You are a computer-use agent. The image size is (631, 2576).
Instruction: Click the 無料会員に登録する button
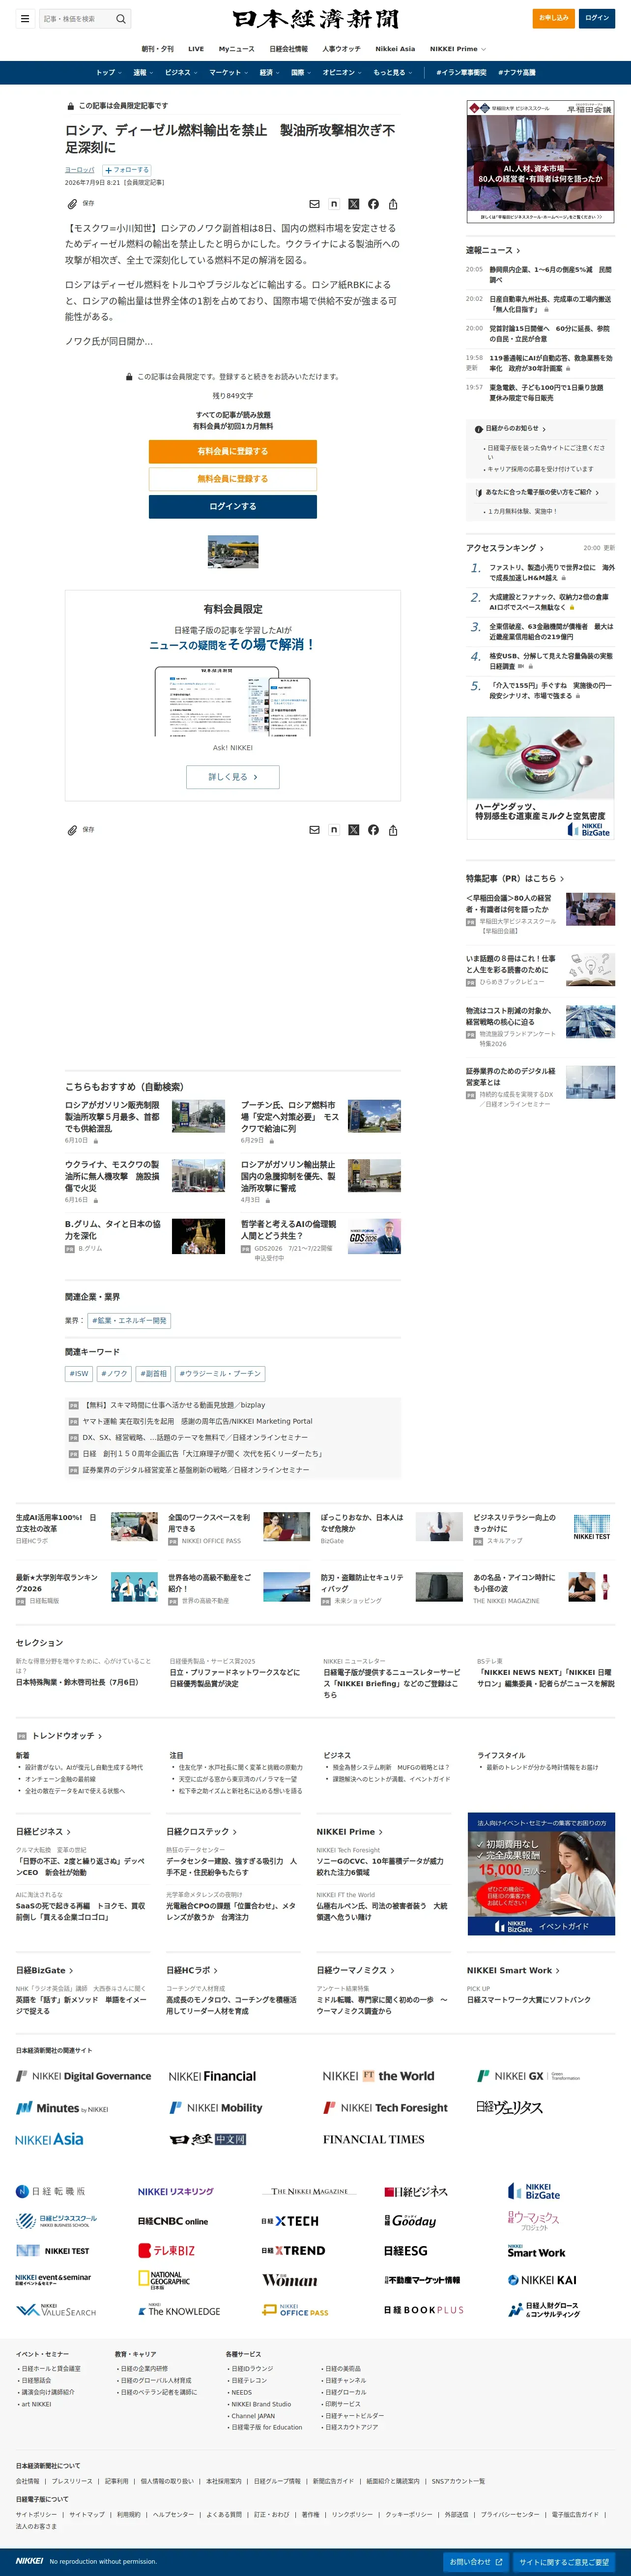[x=233, y=479]
